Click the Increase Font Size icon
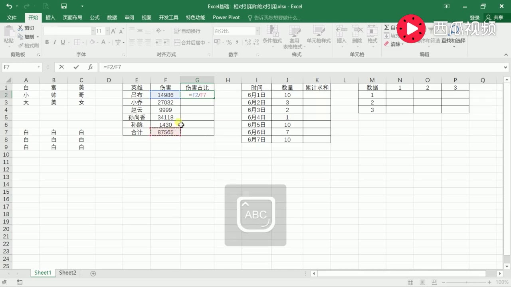511x287 pixels. tap(114, 31)
